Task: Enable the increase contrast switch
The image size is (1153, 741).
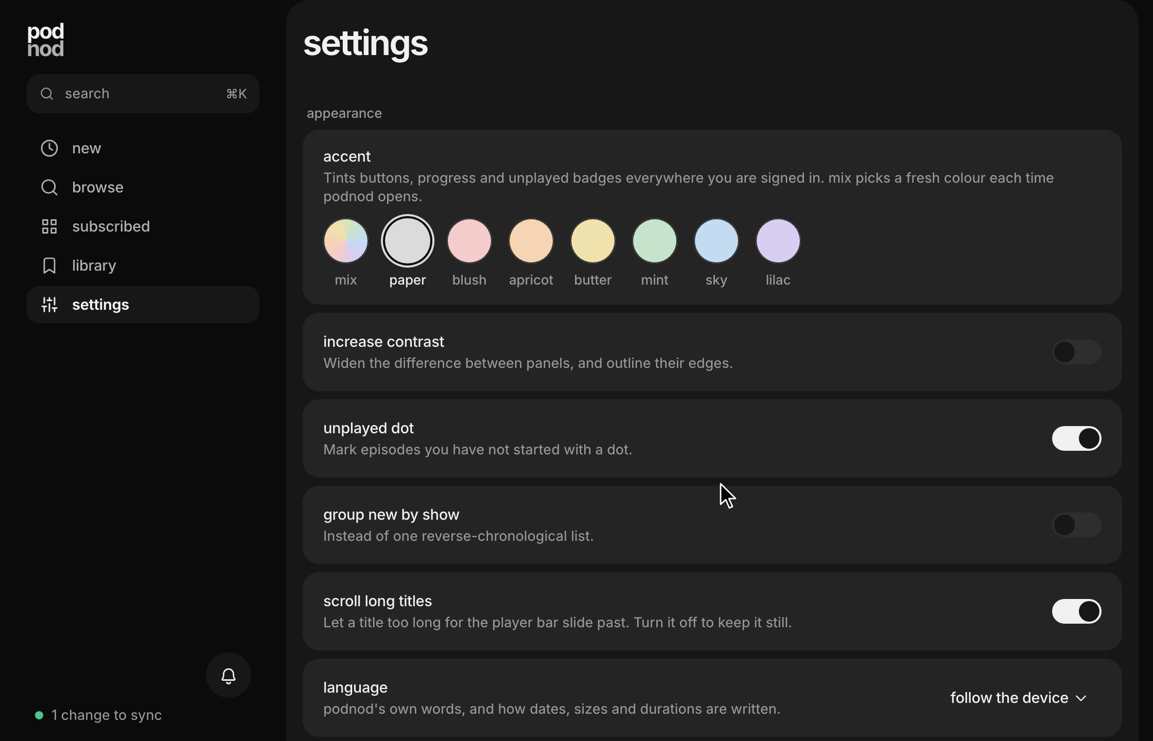Action: pos(1076,352)
